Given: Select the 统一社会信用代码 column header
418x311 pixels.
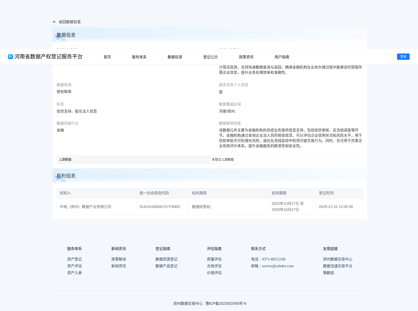Looking at the screenshot, I should (162, 193).
